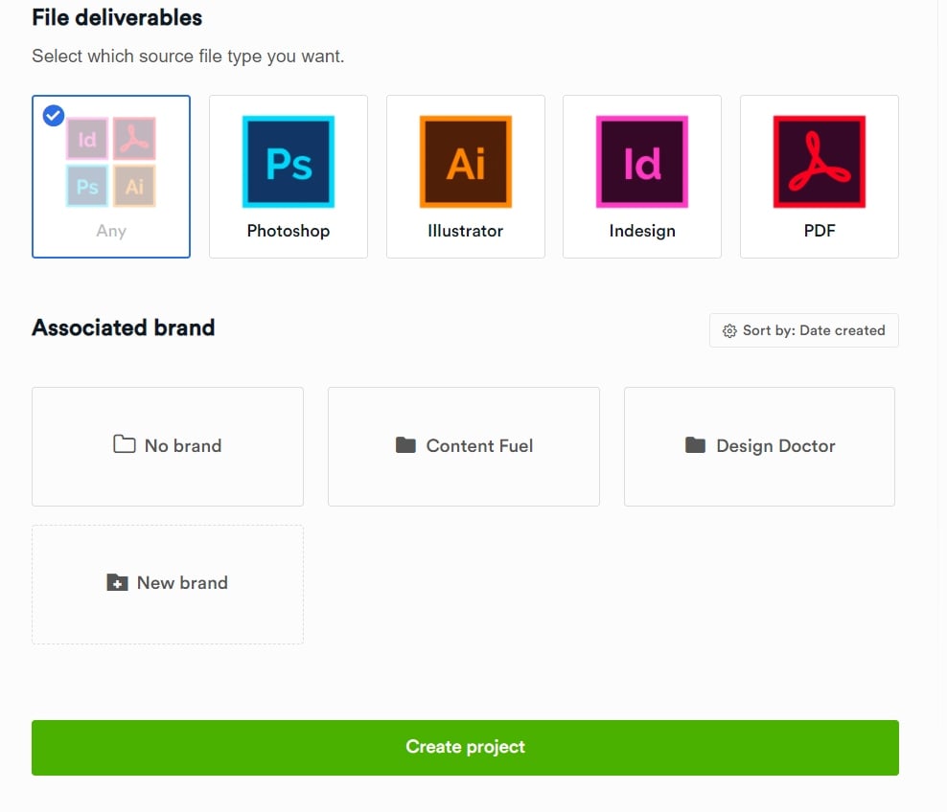Select the No brand card

(168, 446)
